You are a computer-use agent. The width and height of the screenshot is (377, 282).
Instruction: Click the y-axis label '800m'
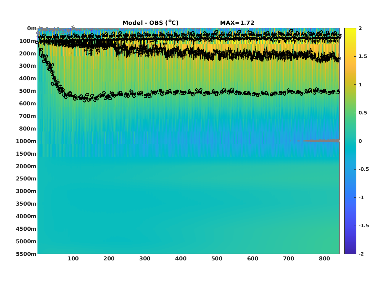click(x=28, y=129)
